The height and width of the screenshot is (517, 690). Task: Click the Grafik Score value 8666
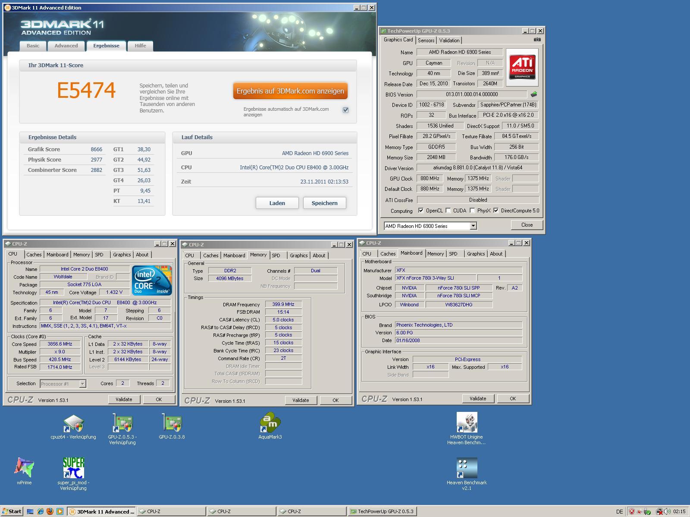click(x=96, y=149)
